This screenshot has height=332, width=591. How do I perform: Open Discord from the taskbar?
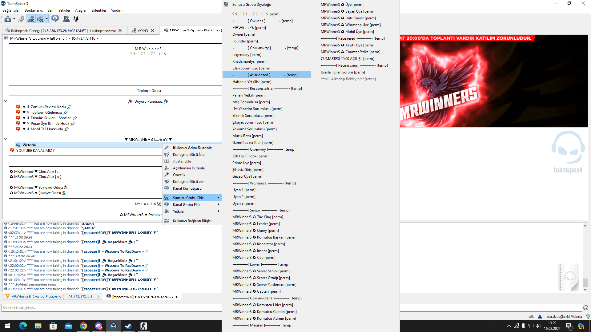pyautogui.click(x=98, y=326)
